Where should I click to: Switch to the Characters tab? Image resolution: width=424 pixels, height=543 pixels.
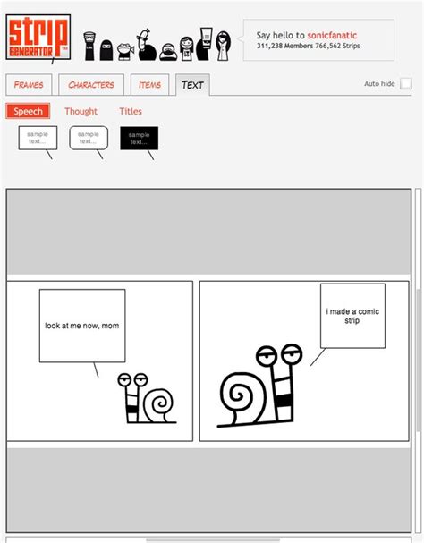pos(91,84)
